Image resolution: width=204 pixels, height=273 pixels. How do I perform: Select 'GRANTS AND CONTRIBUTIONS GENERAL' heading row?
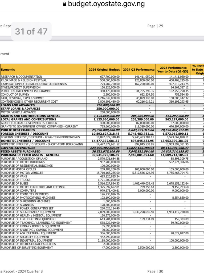pos(30,116)
